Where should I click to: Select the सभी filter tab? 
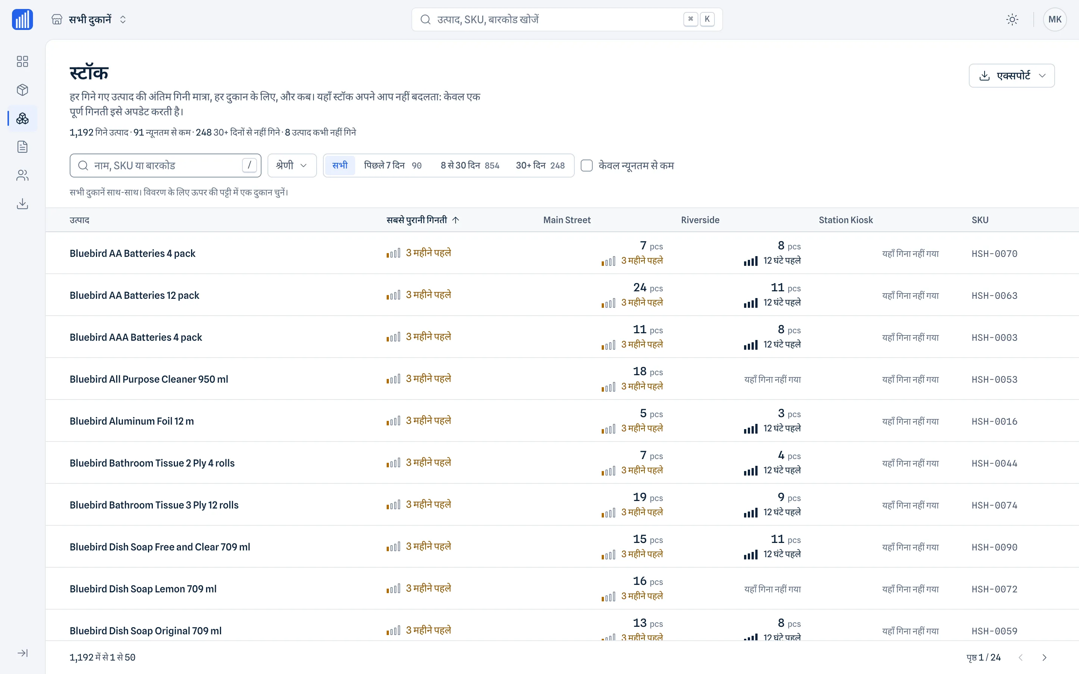pyautogui.click(x=340, y=166)
